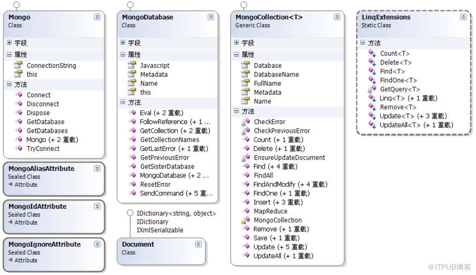Viewport: 476px width, 275px height.
Task: Select the FindAndModify method entry
Action: (291, 185)
